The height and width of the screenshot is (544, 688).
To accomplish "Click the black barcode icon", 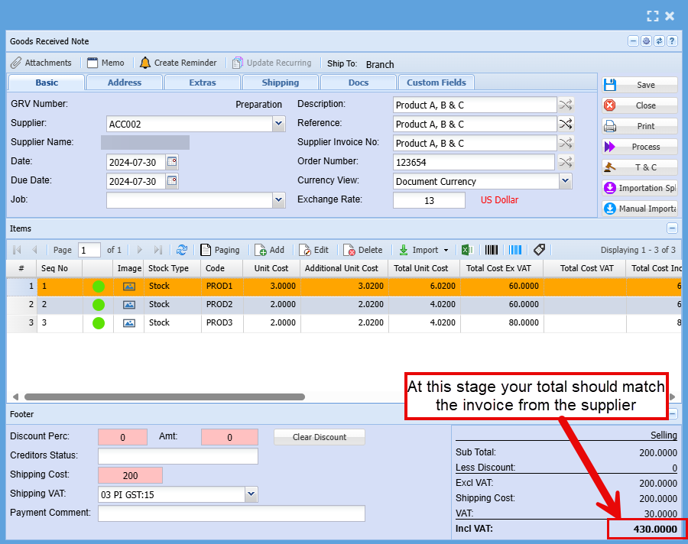I will pos(491,250).
